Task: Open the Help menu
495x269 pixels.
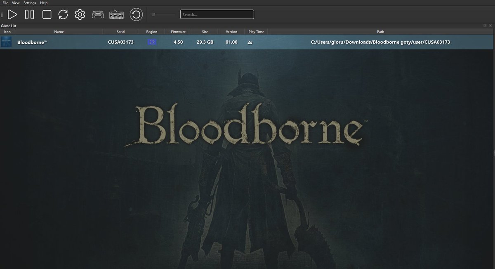Action: pos(44,3)
